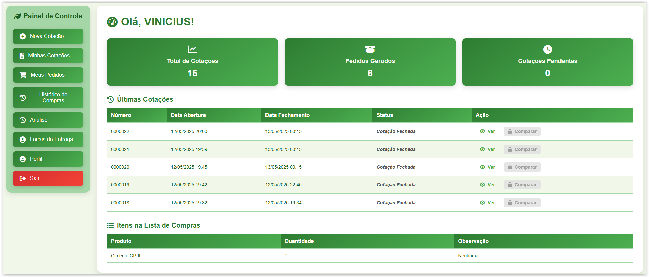Open Meus Pedidos page
This screenshot has height=277, width=649.
[48, 75]
